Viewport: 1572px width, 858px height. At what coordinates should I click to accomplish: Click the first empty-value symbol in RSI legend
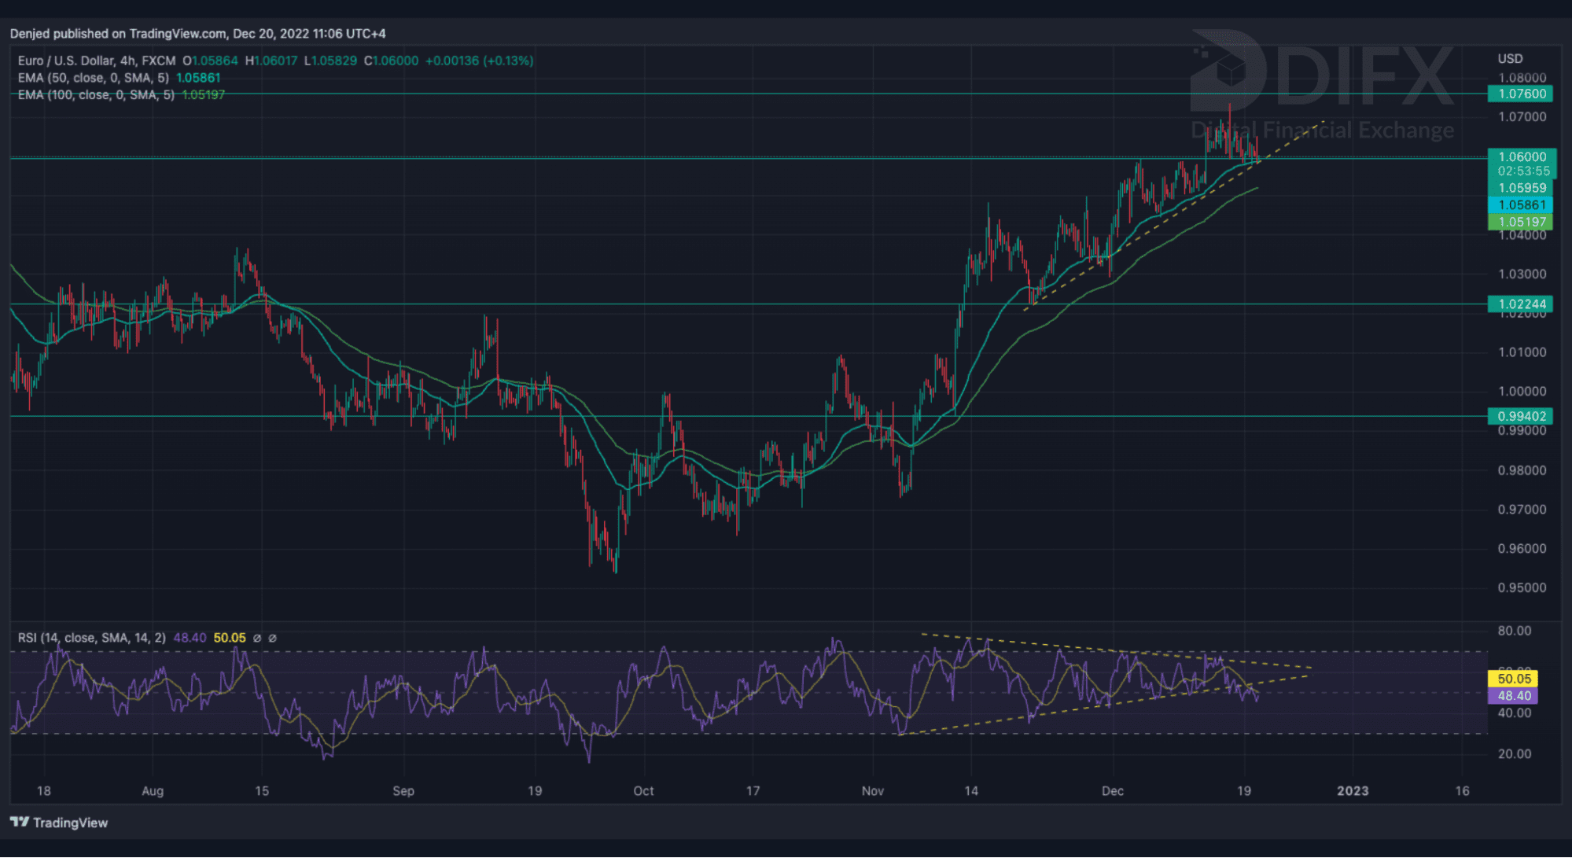(257, 638)
